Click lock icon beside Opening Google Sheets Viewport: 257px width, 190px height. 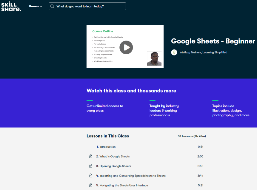click(x=91, y=166)
